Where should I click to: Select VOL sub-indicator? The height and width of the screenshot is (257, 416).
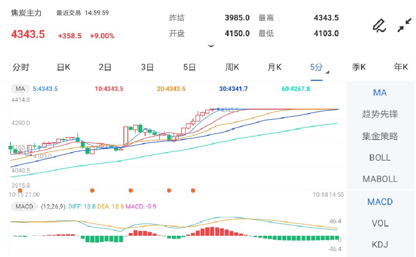(380, 223)
